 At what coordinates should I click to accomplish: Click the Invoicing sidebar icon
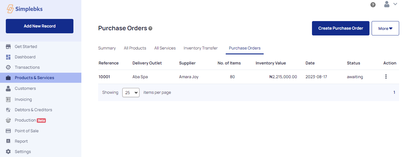pos(8,99)
